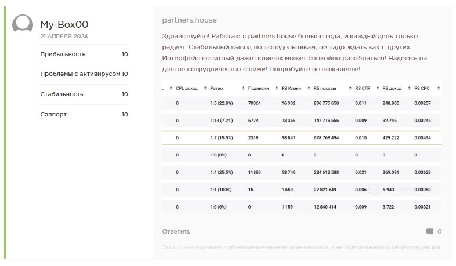Click the RS CTR value 0.021
This screenshot has height=266, width=456.
(x=361, y=172)
